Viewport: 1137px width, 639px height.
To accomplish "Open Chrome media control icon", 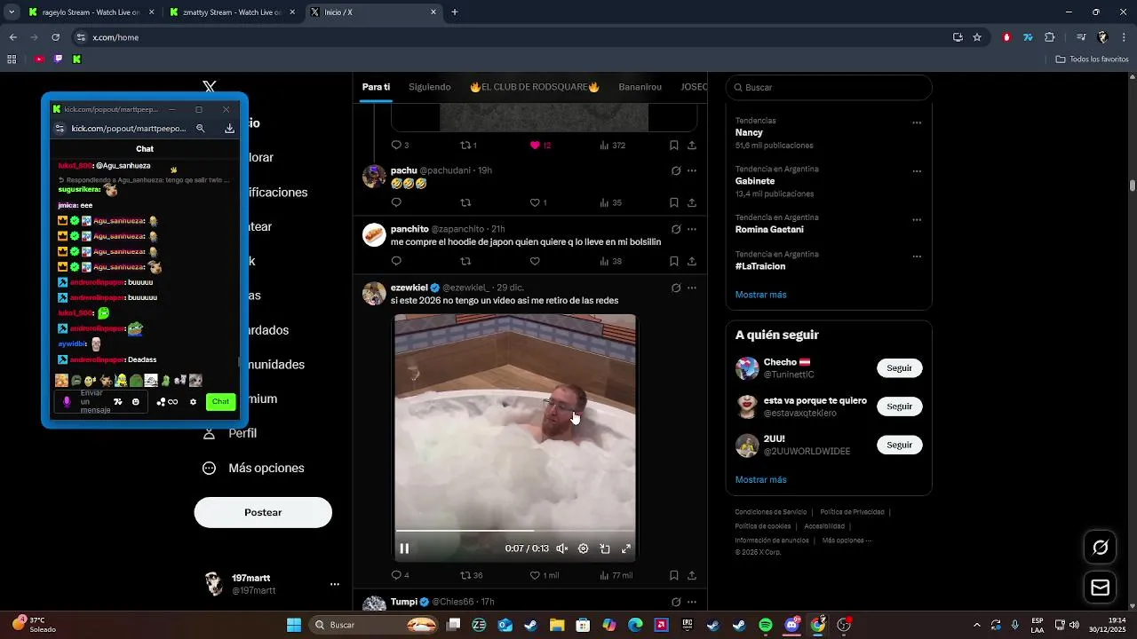I will [1081, 37].
